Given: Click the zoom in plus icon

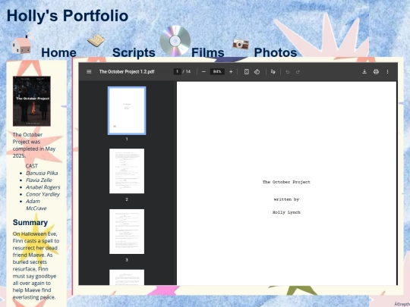Looking at the screenshot, I should [231, 71].
